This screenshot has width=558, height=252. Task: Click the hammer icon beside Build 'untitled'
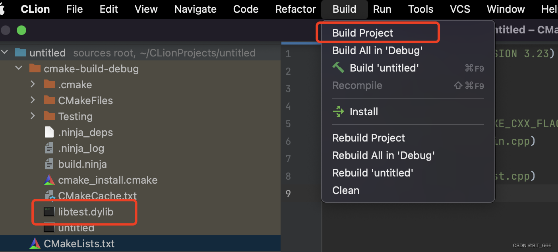pyautogui.click(x=338, y=68)
